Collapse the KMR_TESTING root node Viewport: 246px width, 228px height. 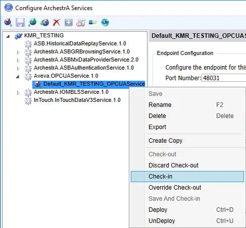[8, 36]
